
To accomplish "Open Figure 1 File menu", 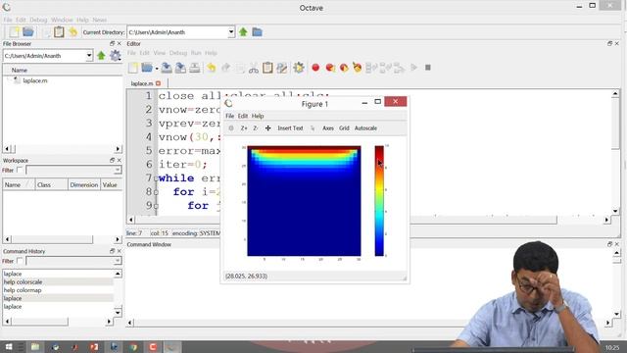I will (x=230, y=116).
